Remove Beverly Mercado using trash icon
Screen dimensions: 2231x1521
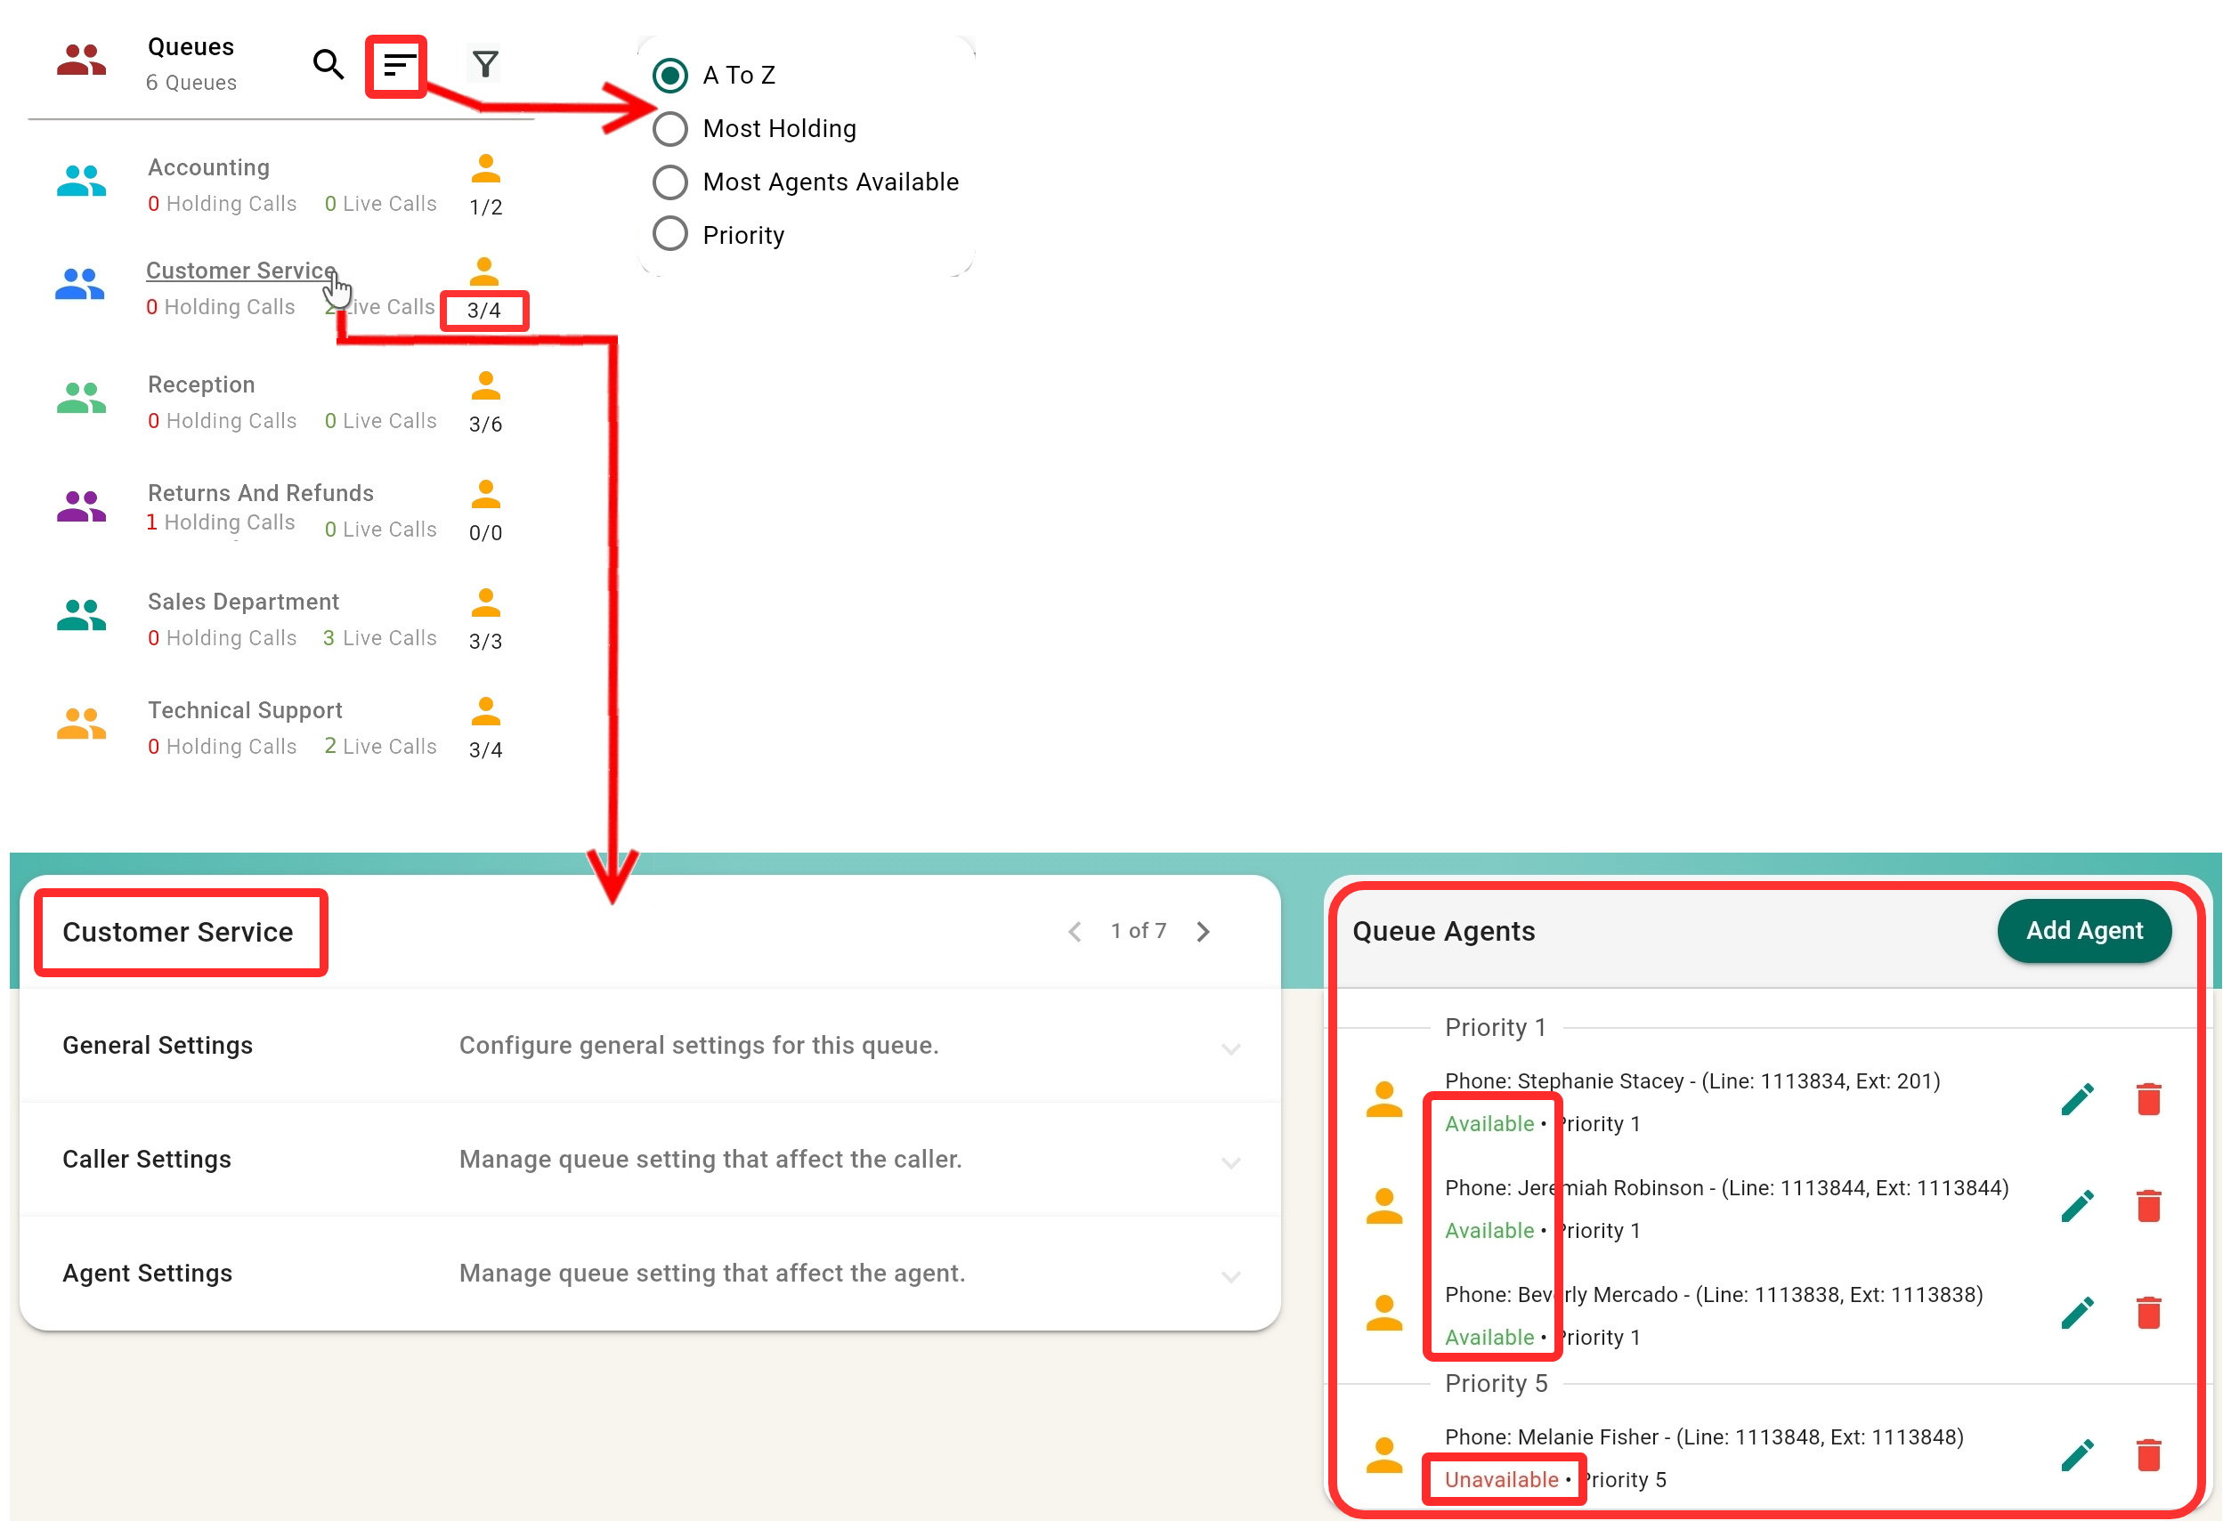[2148, 1313]
